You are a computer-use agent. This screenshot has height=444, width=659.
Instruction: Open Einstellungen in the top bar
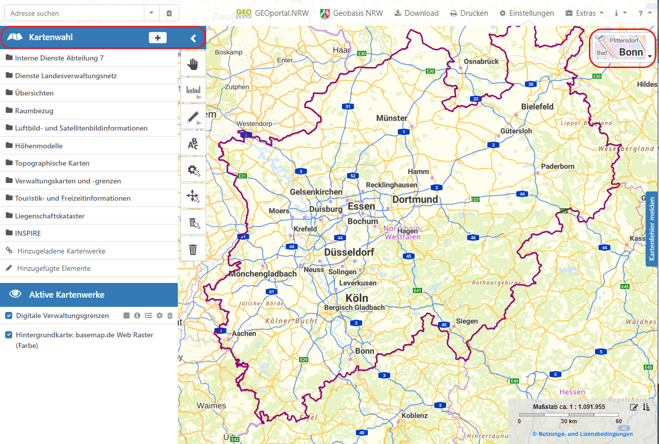(526, 13)
